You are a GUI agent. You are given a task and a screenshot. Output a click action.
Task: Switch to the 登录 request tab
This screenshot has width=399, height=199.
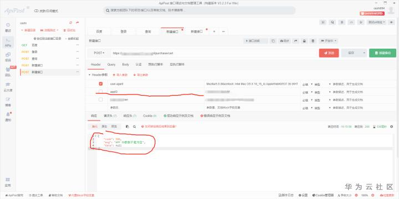124,32
